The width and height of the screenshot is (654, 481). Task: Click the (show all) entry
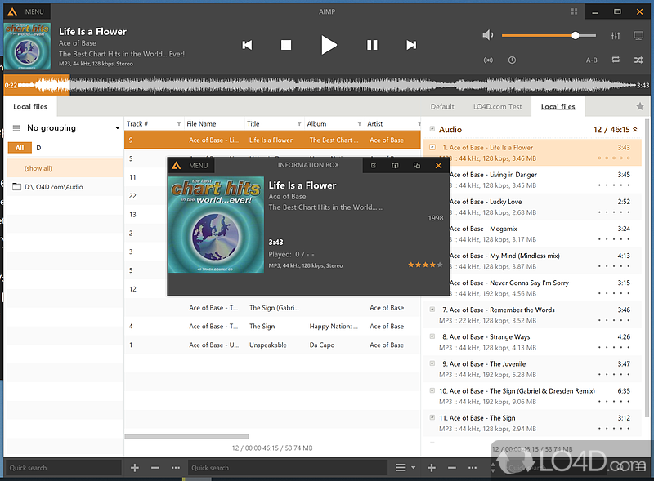(x=65, y=168)
